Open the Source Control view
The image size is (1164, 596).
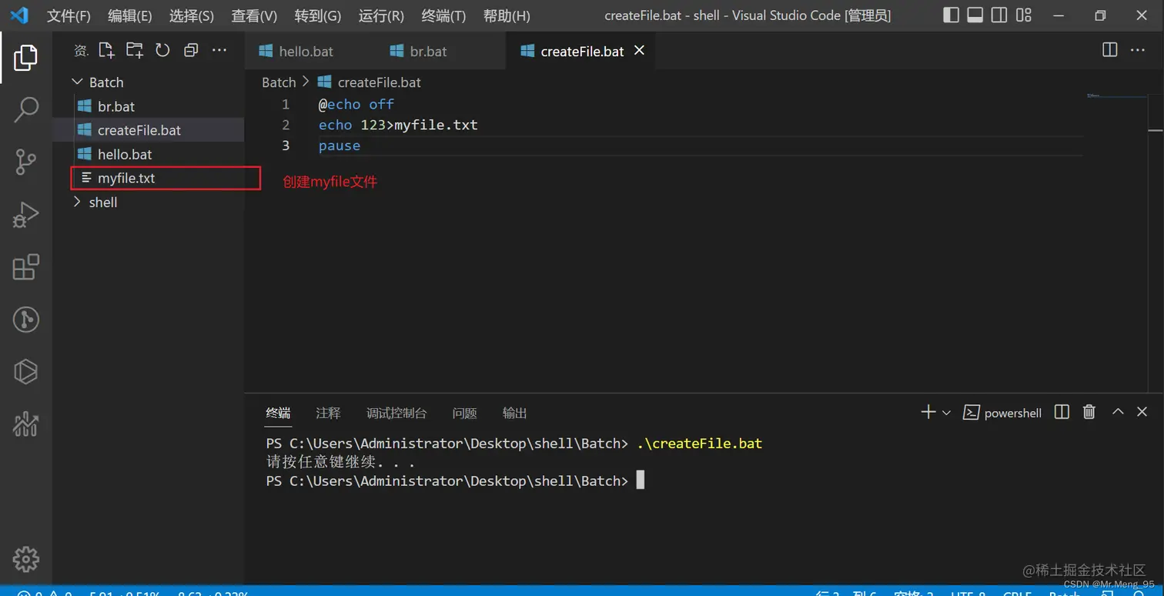pyautogui.click(x=25, y=162)
